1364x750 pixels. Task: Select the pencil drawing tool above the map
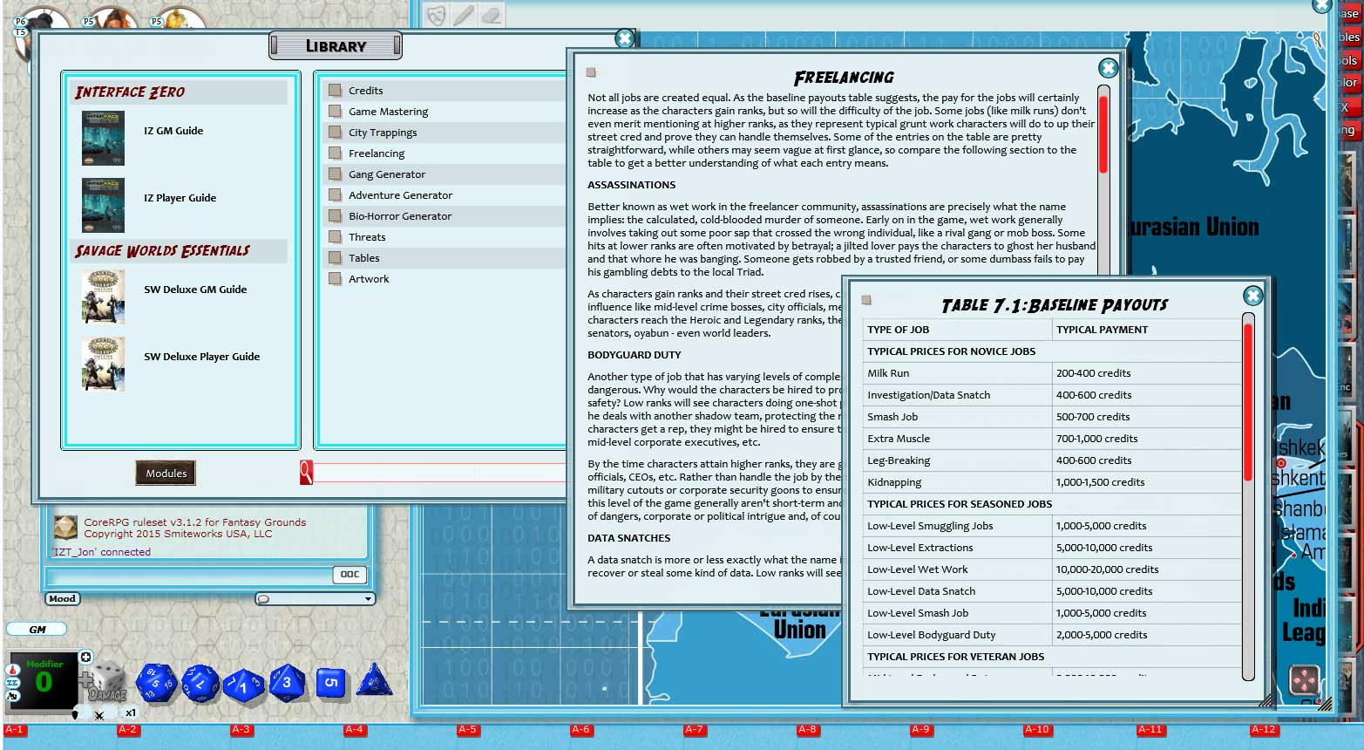point(464,15)
